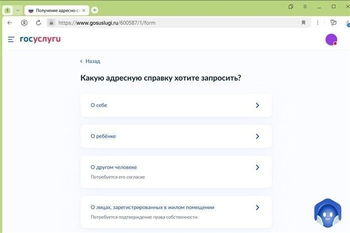This screenshot has width=350, height=233.
Task: Expand the tab list dropdown arrow
Action: [18, 10]
